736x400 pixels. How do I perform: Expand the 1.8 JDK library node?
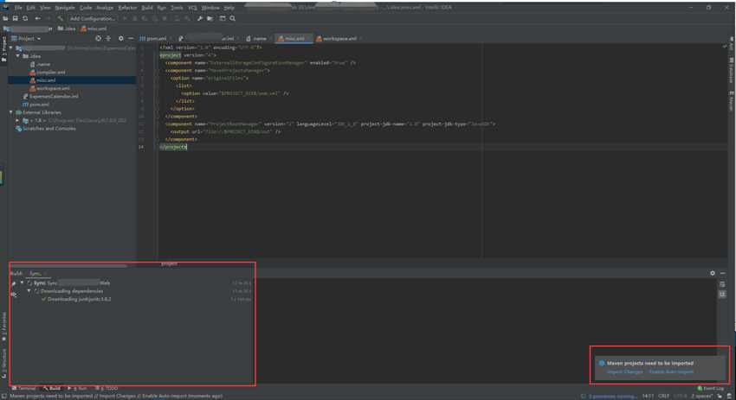pos(18,120)
